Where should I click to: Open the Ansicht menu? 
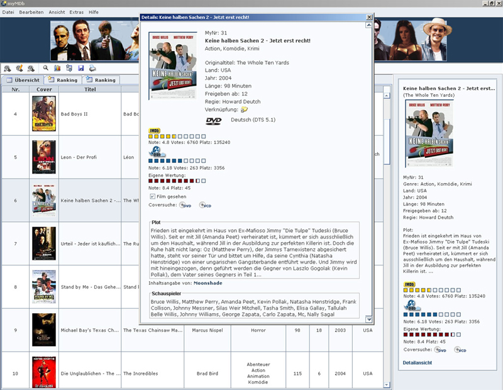pos(57,12)
